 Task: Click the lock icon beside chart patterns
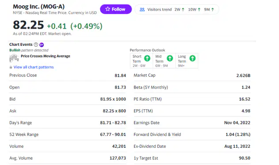click(11, 67)
